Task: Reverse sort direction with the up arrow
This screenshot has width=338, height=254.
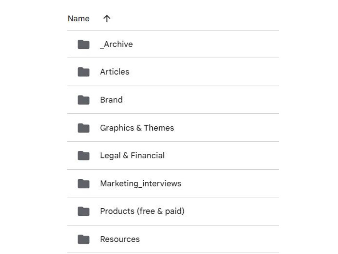Action: [107, 19]
